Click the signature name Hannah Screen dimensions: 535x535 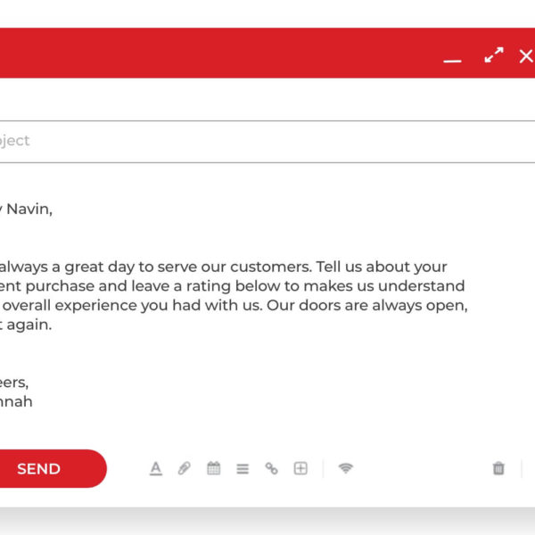pos(16,401)
